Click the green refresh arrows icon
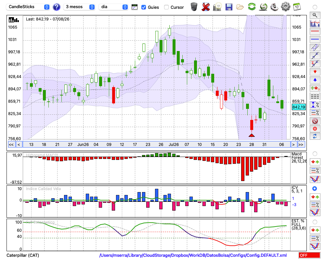 252,6
